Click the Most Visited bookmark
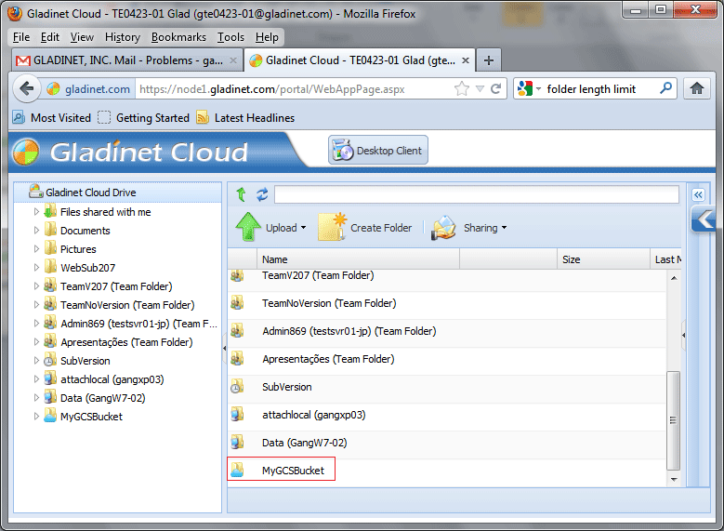 click(x=52, y=118)
